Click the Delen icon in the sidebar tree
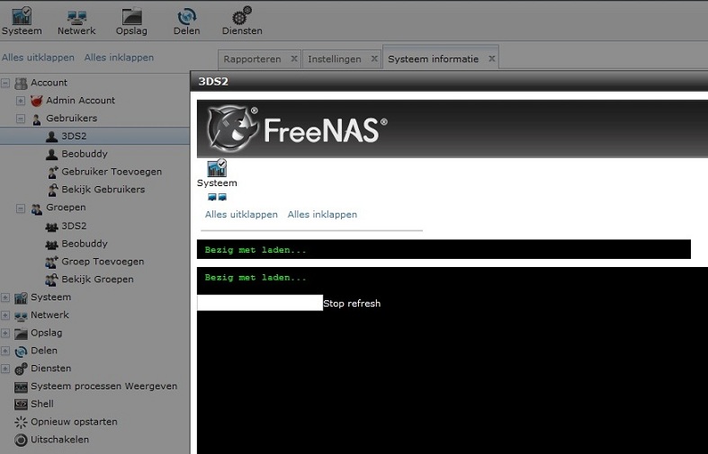 (x=21, y=352)
